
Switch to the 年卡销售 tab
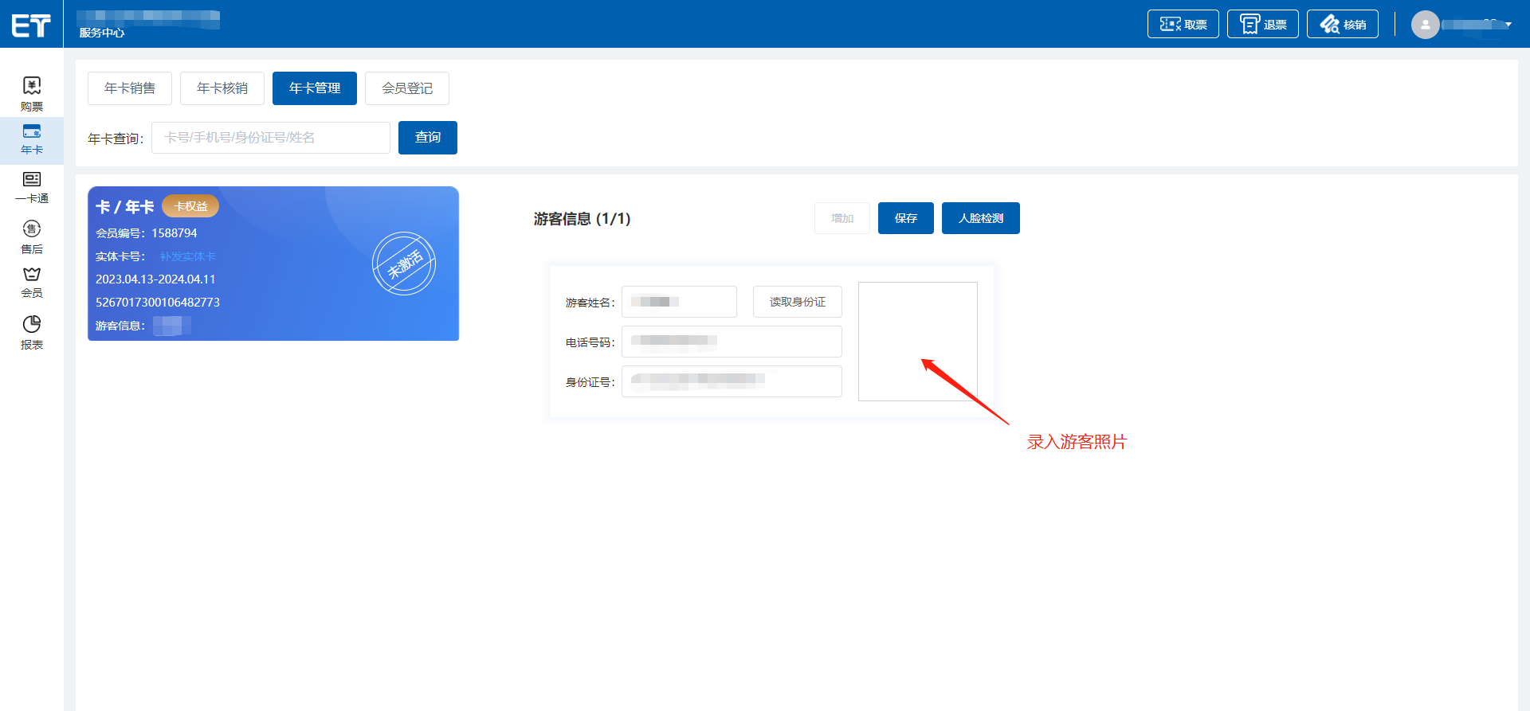130,88
